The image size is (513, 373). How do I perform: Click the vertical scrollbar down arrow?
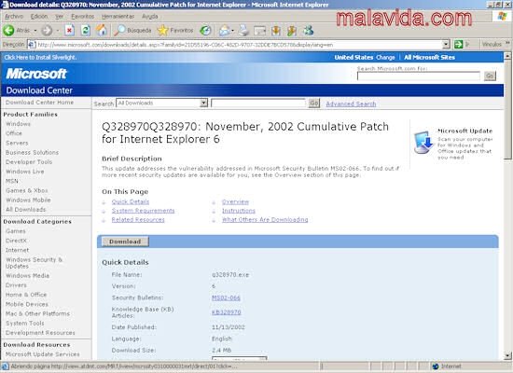507,355
